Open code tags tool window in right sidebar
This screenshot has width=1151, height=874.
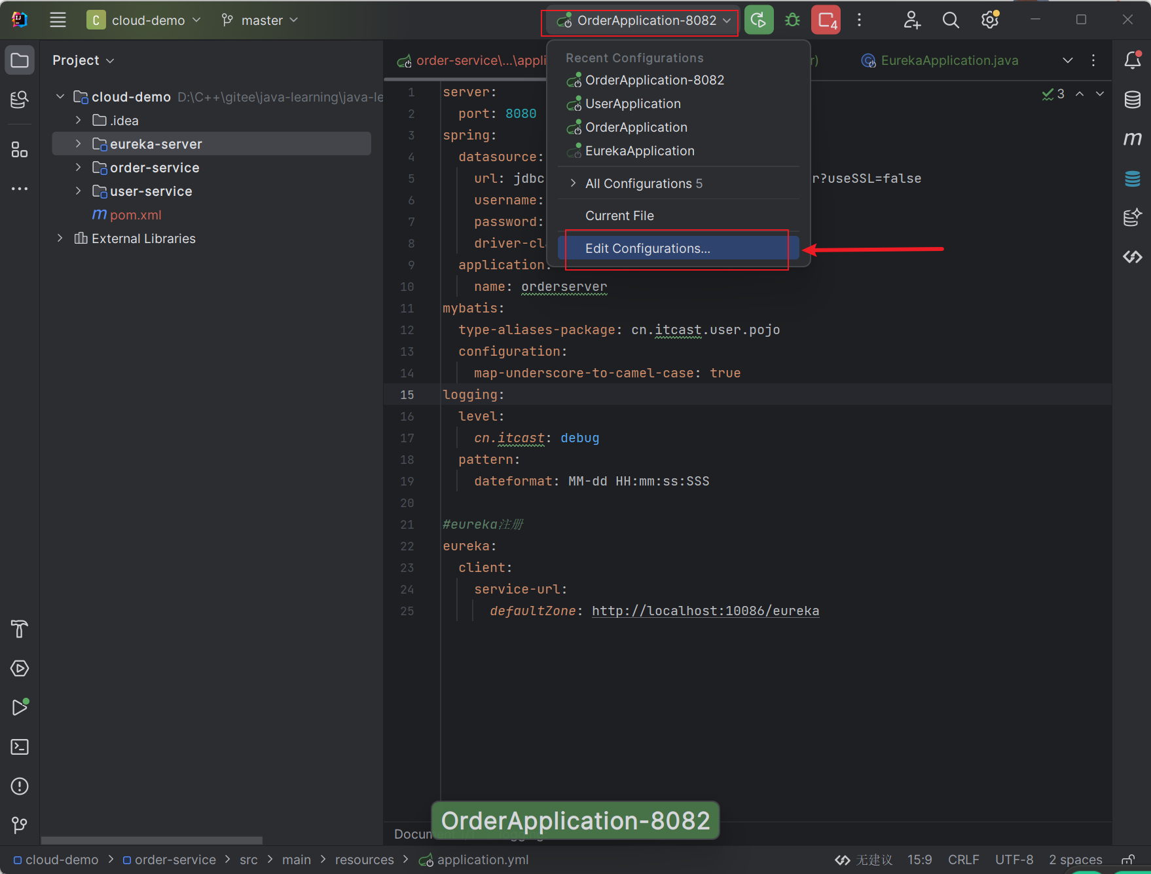click(x=1133, y=257)
